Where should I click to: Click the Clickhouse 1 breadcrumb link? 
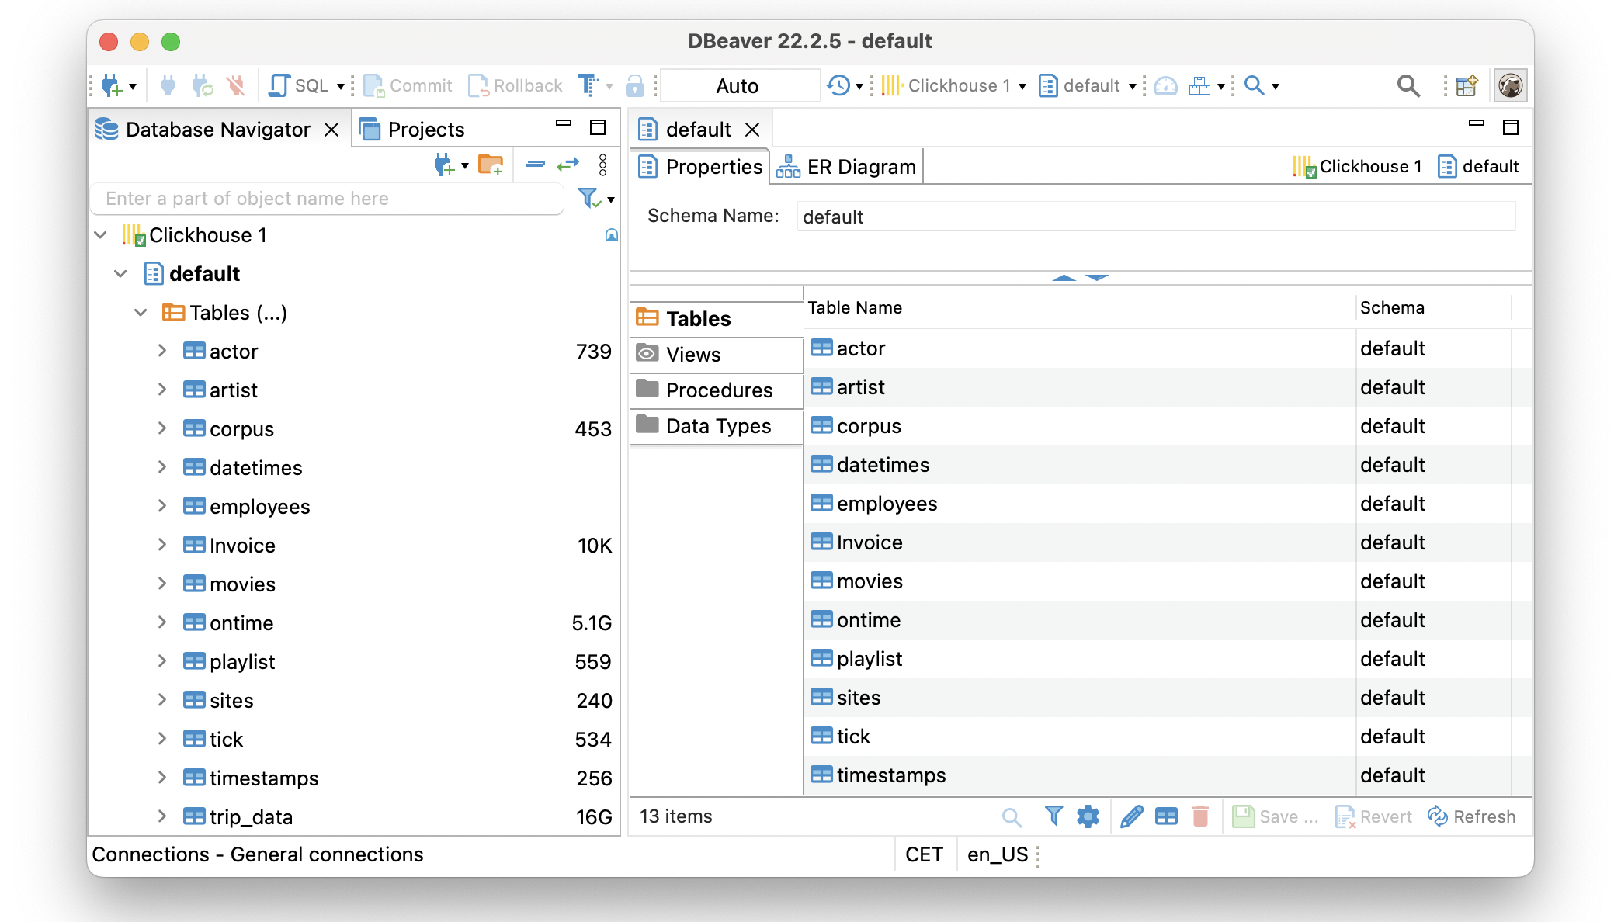(1358, 166)
